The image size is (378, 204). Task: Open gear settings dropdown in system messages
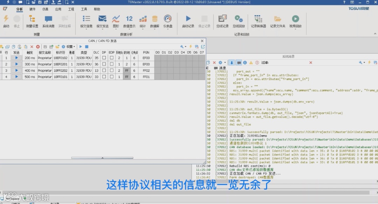tap(222, 62)
